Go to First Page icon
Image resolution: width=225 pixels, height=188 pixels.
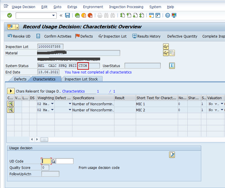(x=122, y=15)
